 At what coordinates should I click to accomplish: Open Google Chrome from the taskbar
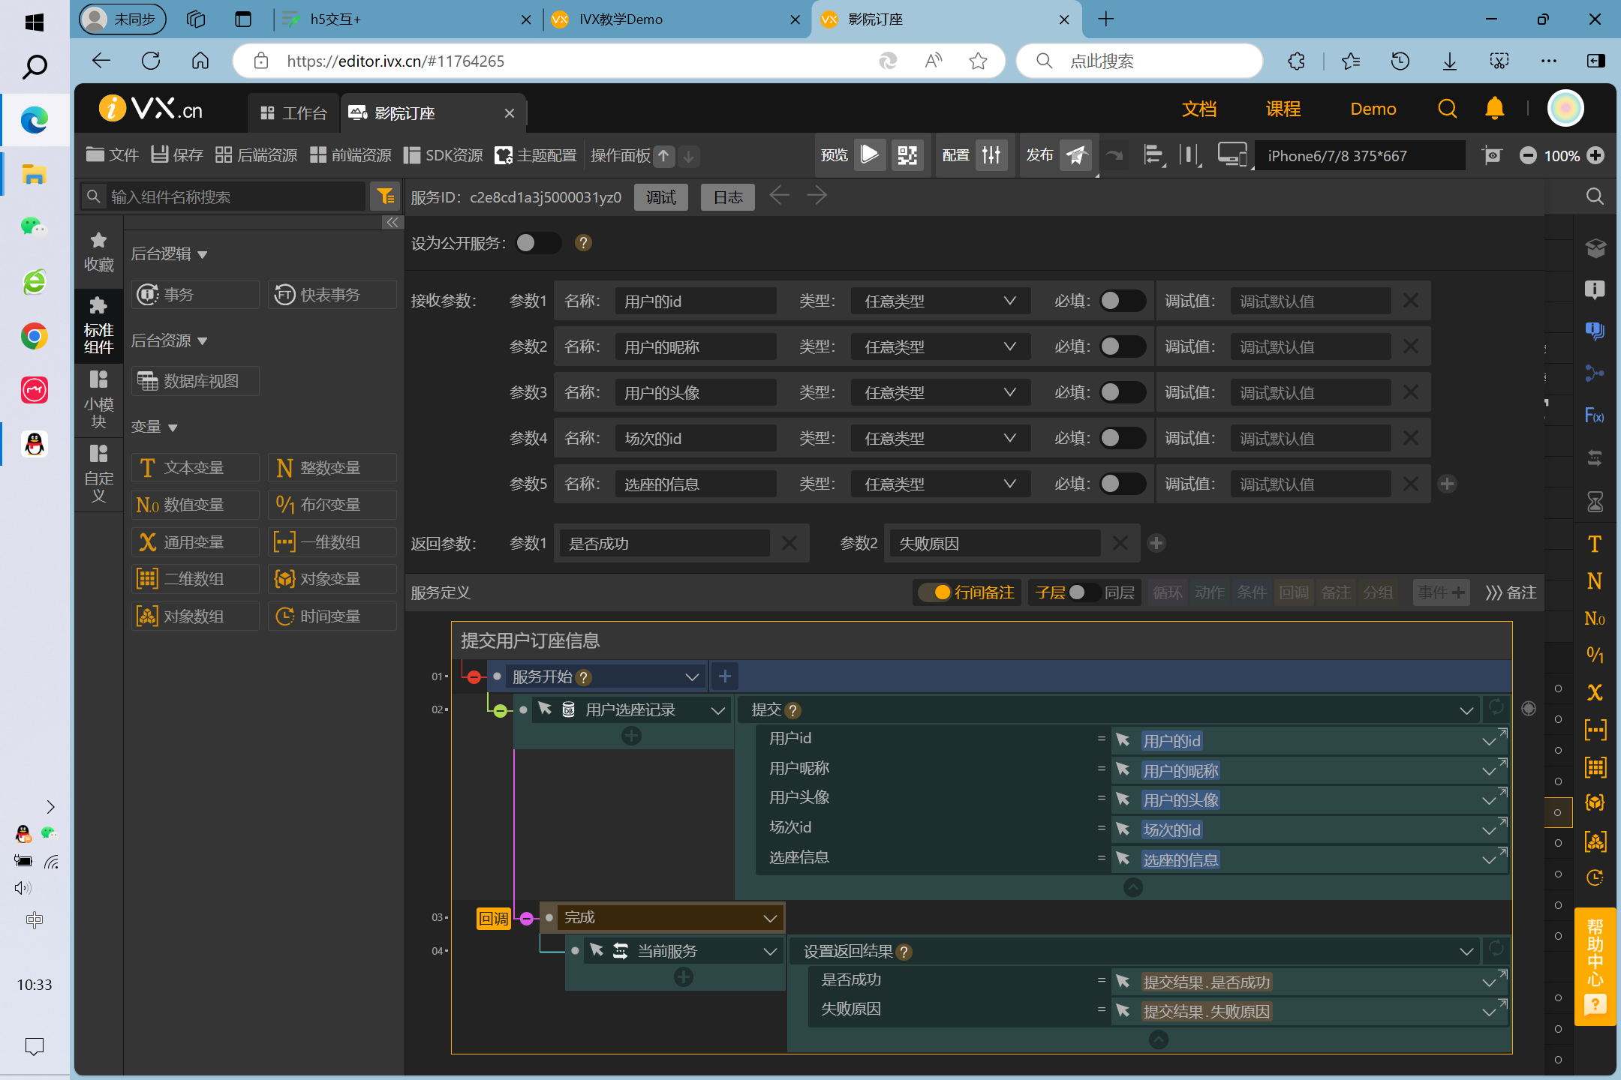34,336
